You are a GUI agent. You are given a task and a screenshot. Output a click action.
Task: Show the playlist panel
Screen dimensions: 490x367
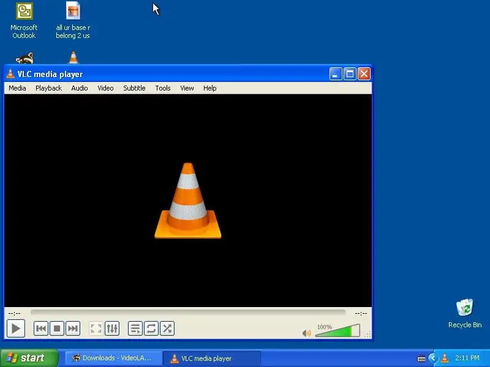click(x=135, y=328)
